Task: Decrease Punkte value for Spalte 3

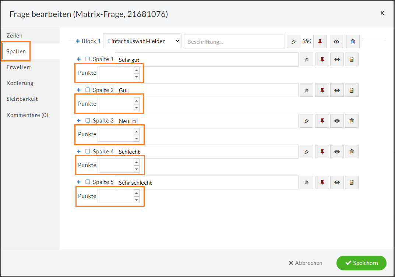Action: tap(137, 138)
